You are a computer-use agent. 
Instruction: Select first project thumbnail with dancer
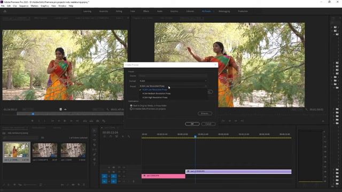tap(17, 150)
